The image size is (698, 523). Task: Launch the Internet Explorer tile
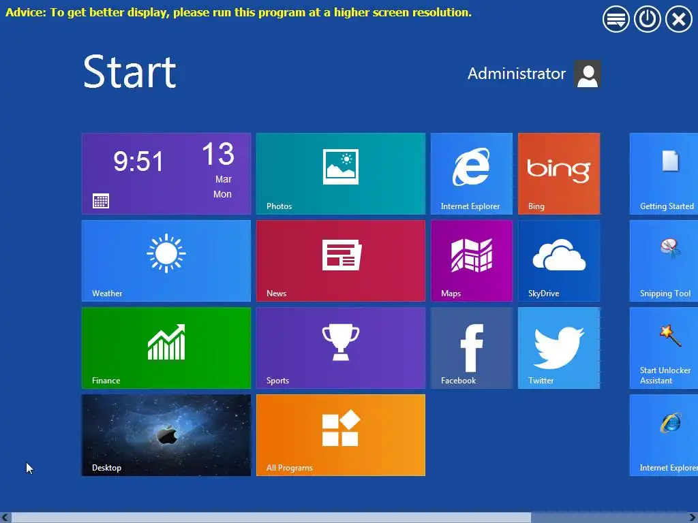[472, 174]
